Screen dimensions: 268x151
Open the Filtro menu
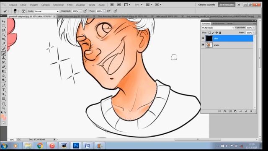(70, 5)
